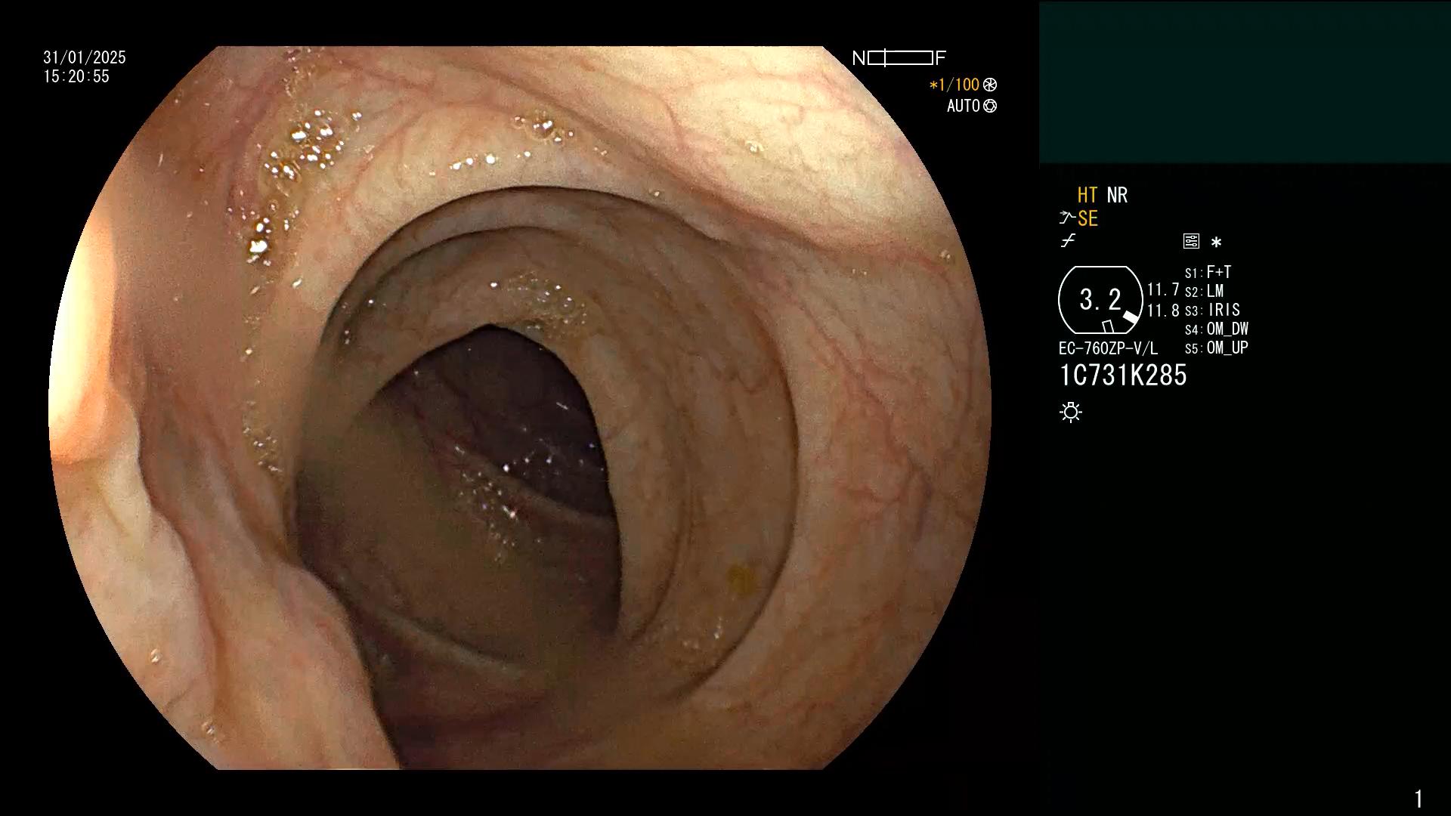The height and width of the screenshot is (816, 1451).
Task: Click scope model EC-760ZP-V/L
Action: [1108, 349]
